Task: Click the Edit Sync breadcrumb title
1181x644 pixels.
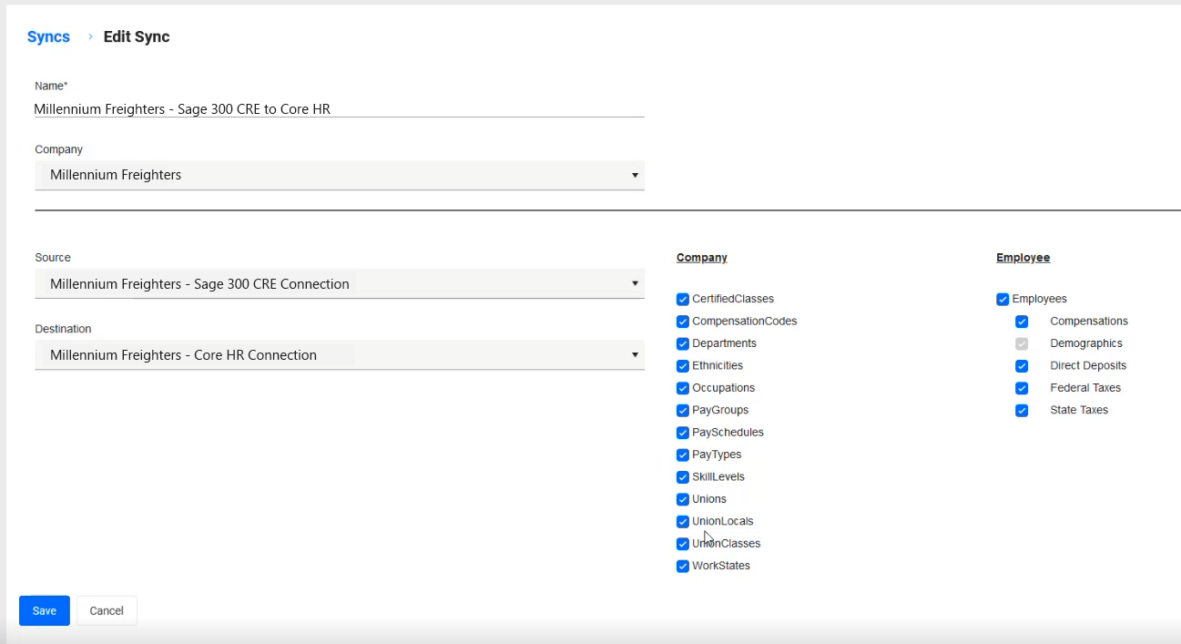Action: coord(137,36)
